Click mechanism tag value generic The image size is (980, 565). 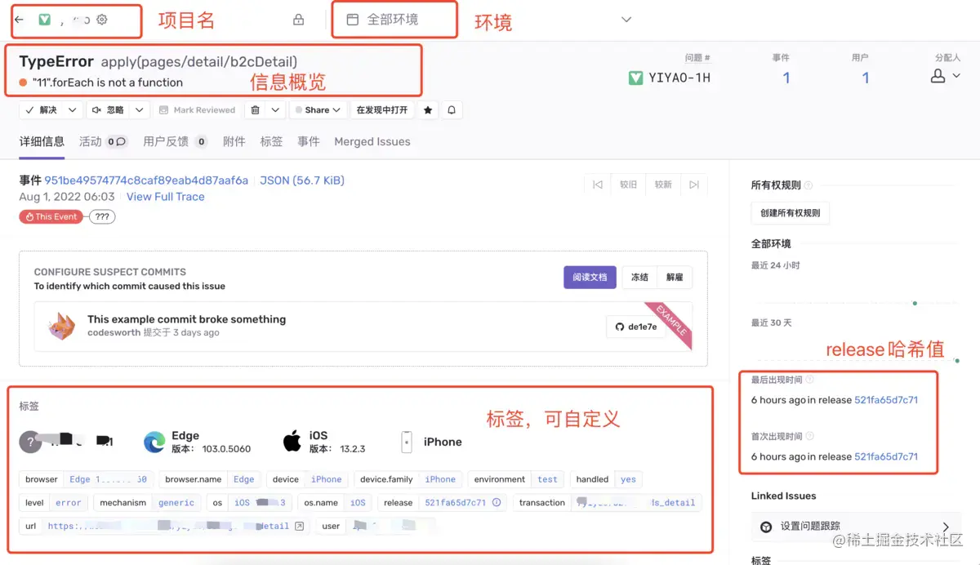176,502
